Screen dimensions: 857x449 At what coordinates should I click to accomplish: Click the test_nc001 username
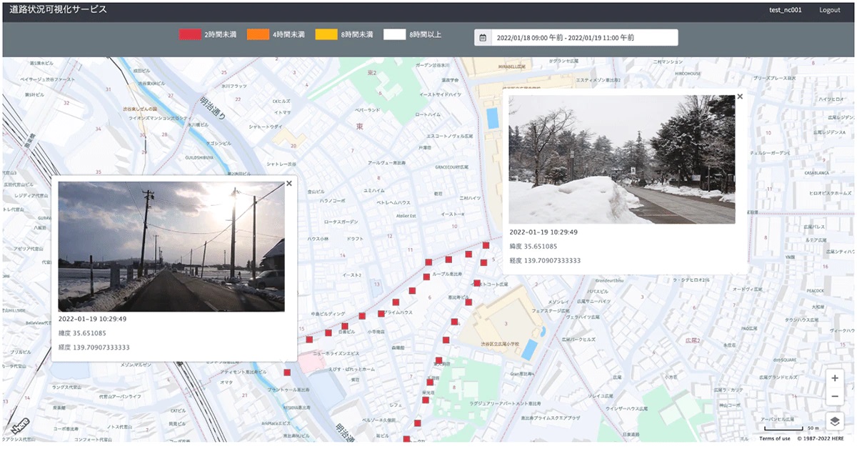tap(785, 10)
